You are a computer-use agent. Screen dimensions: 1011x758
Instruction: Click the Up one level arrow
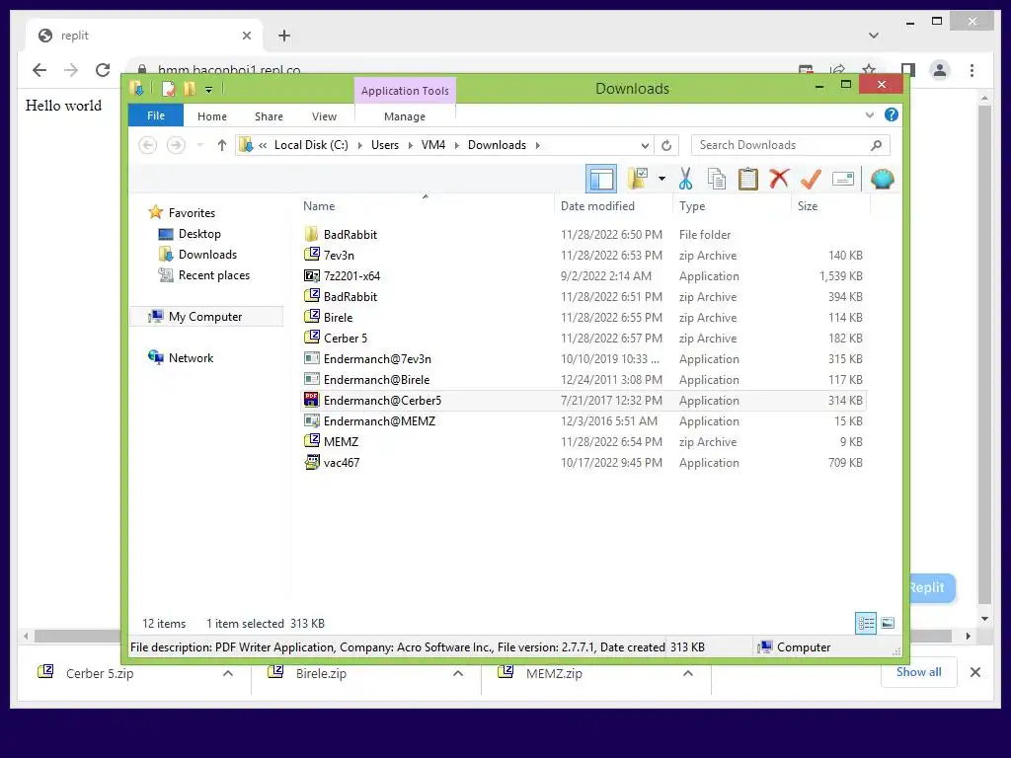[222, 145]
